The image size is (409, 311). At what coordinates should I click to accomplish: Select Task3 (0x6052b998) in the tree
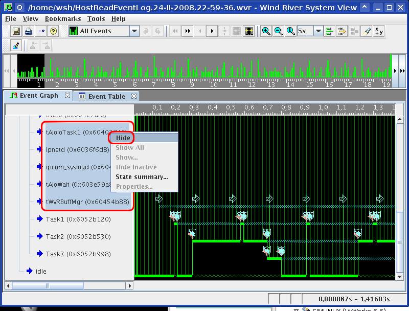pos(78,254)
